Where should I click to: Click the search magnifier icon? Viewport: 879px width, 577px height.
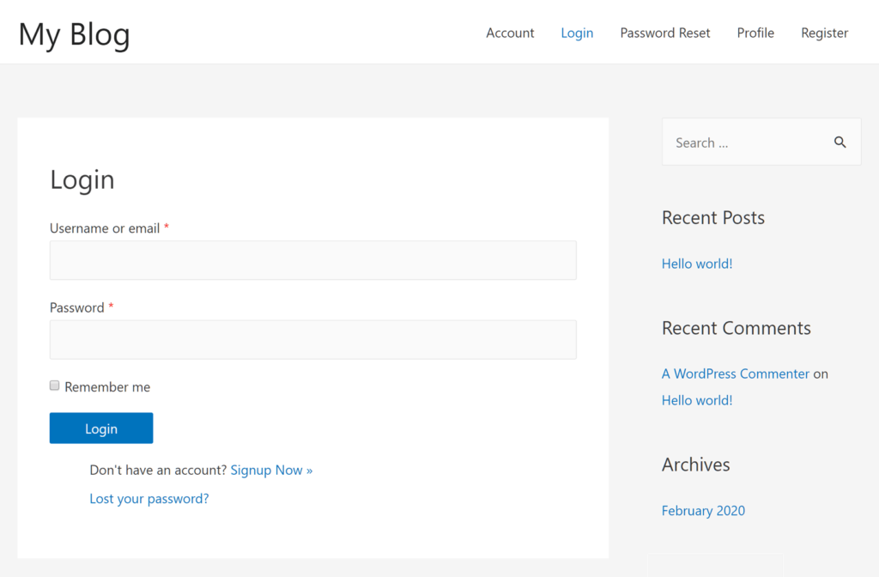coord(840,142)
